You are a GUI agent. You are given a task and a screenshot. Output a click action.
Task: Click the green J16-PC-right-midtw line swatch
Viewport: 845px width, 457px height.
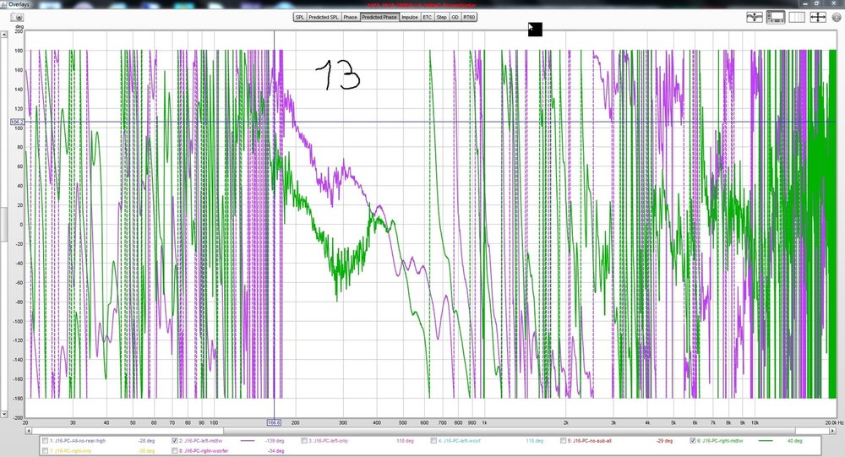(x=766, y=441)
